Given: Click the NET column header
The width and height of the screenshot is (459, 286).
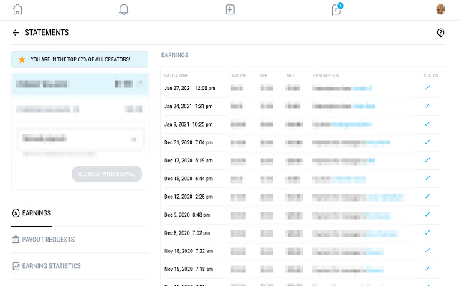Looking at the screenshot, I should coord(290,76).
